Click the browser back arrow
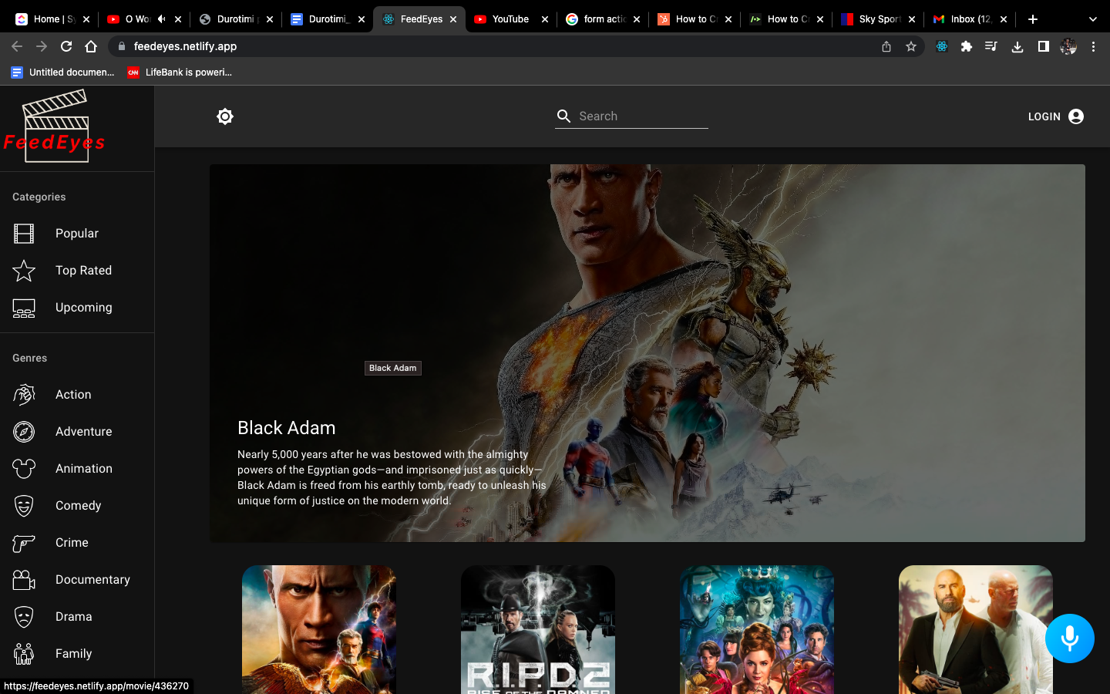This screenshot has width=1110, height=694. pos(17,46)
